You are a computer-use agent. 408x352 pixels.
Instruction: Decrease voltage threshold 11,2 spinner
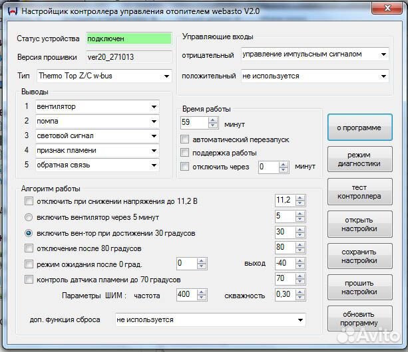tap(300, 203)
